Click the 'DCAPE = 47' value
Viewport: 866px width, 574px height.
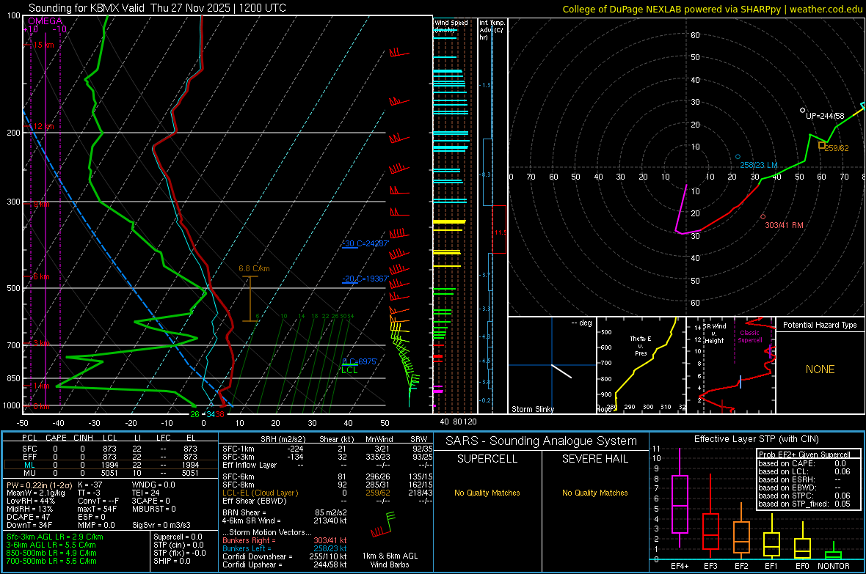pos(28,517)
